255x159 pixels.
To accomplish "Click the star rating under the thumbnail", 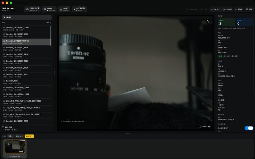I will pyautogui.click(x=15, y=155).
